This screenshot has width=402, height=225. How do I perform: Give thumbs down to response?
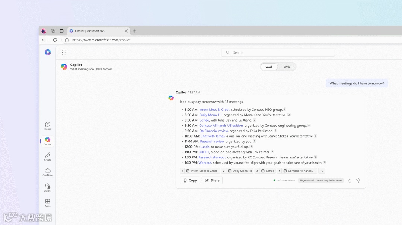(x=358, y=180)
